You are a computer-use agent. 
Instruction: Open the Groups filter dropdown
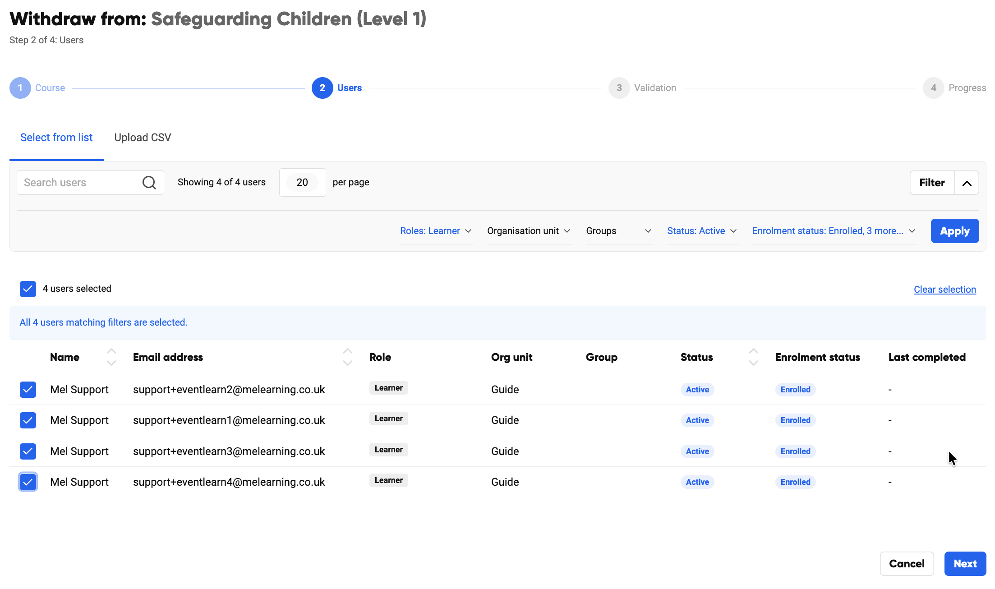point(619,231)
